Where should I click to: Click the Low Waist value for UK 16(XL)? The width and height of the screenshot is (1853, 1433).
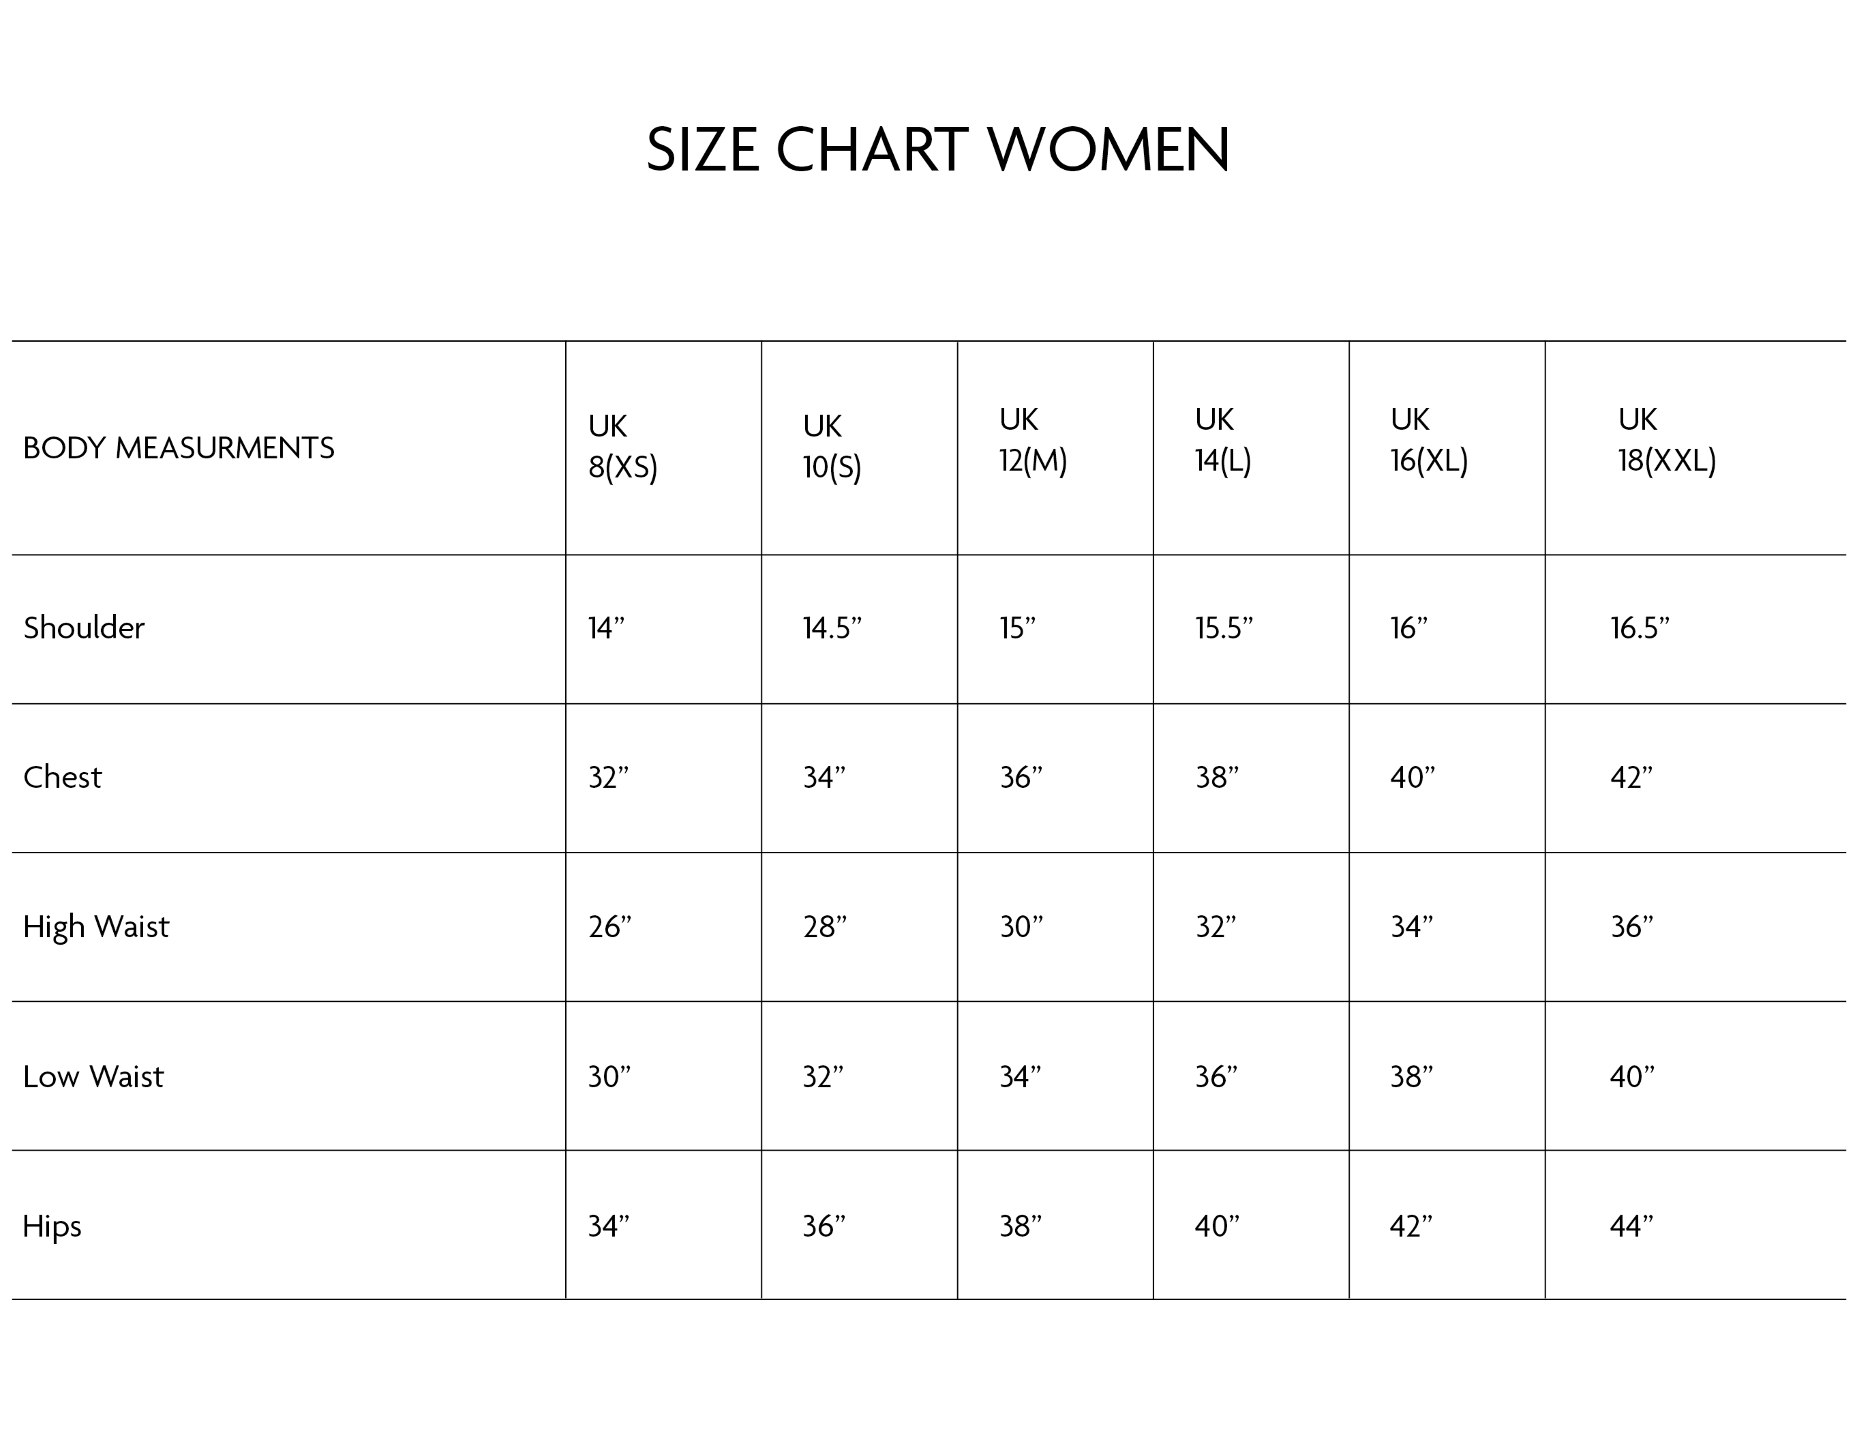click(1411, 1076)
